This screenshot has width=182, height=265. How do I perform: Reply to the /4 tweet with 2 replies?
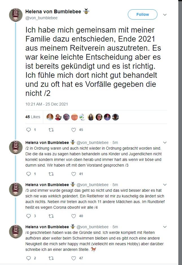point(28,258)
